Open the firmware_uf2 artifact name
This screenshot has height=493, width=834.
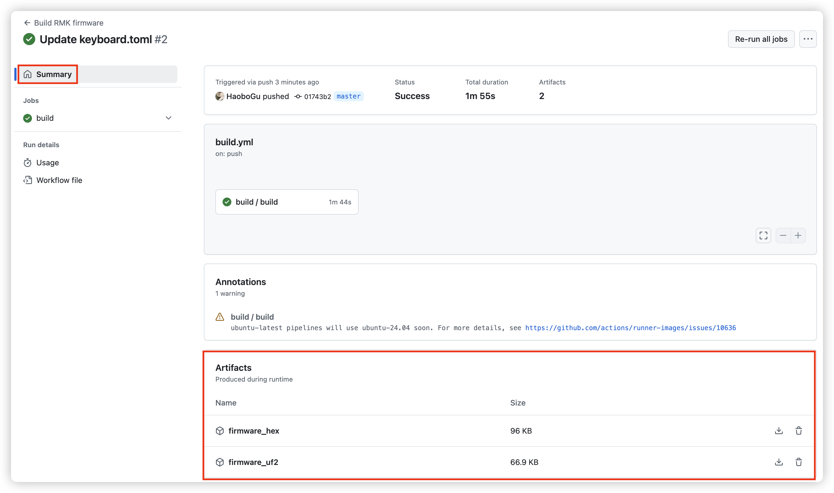(x=253, y=462)
